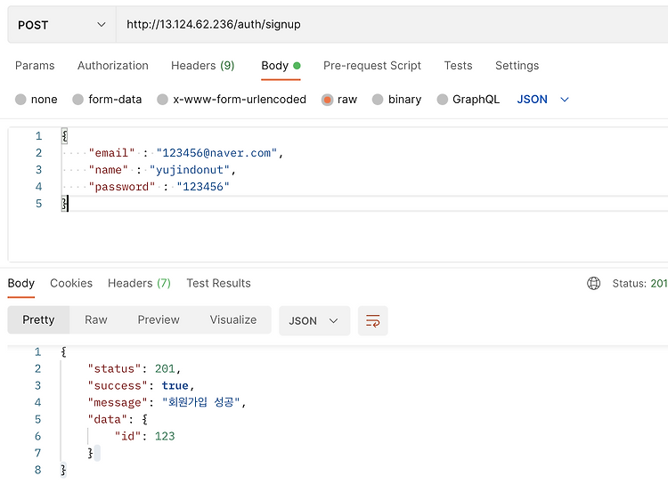Open the POST method dropdown
This screenshot has width=668, height=484.
click(x=61, y=25)
